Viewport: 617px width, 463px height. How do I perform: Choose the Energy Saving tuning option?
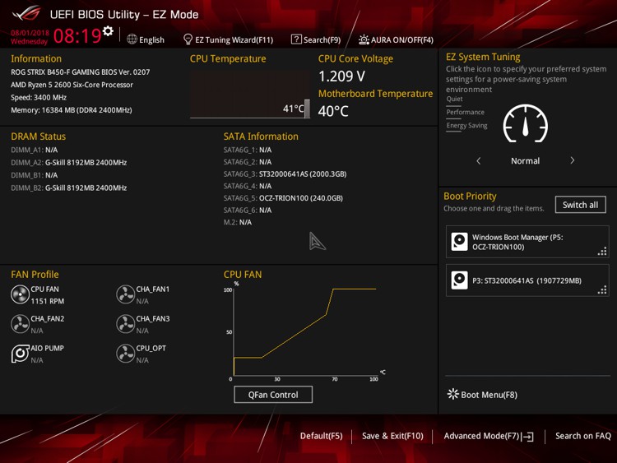pos(466,126)
